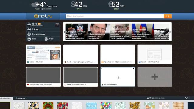Open the dollar exchange rate widget
The image size is (194, 109).
click(79, 5)
